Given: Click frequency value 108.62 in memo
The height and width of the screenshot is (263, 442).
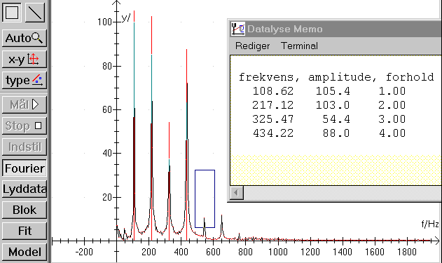Looking at the screenshot, I should click(x=273, y=91).
